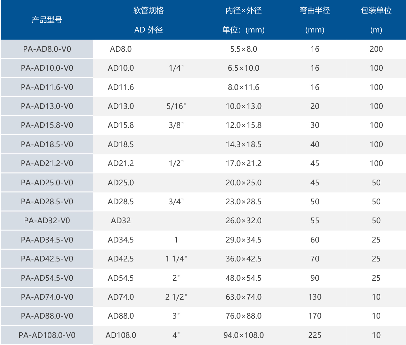The image size is (406, 345).
Task: Click the AD13.0 hose spec cell
Action: tap(121, 106)
